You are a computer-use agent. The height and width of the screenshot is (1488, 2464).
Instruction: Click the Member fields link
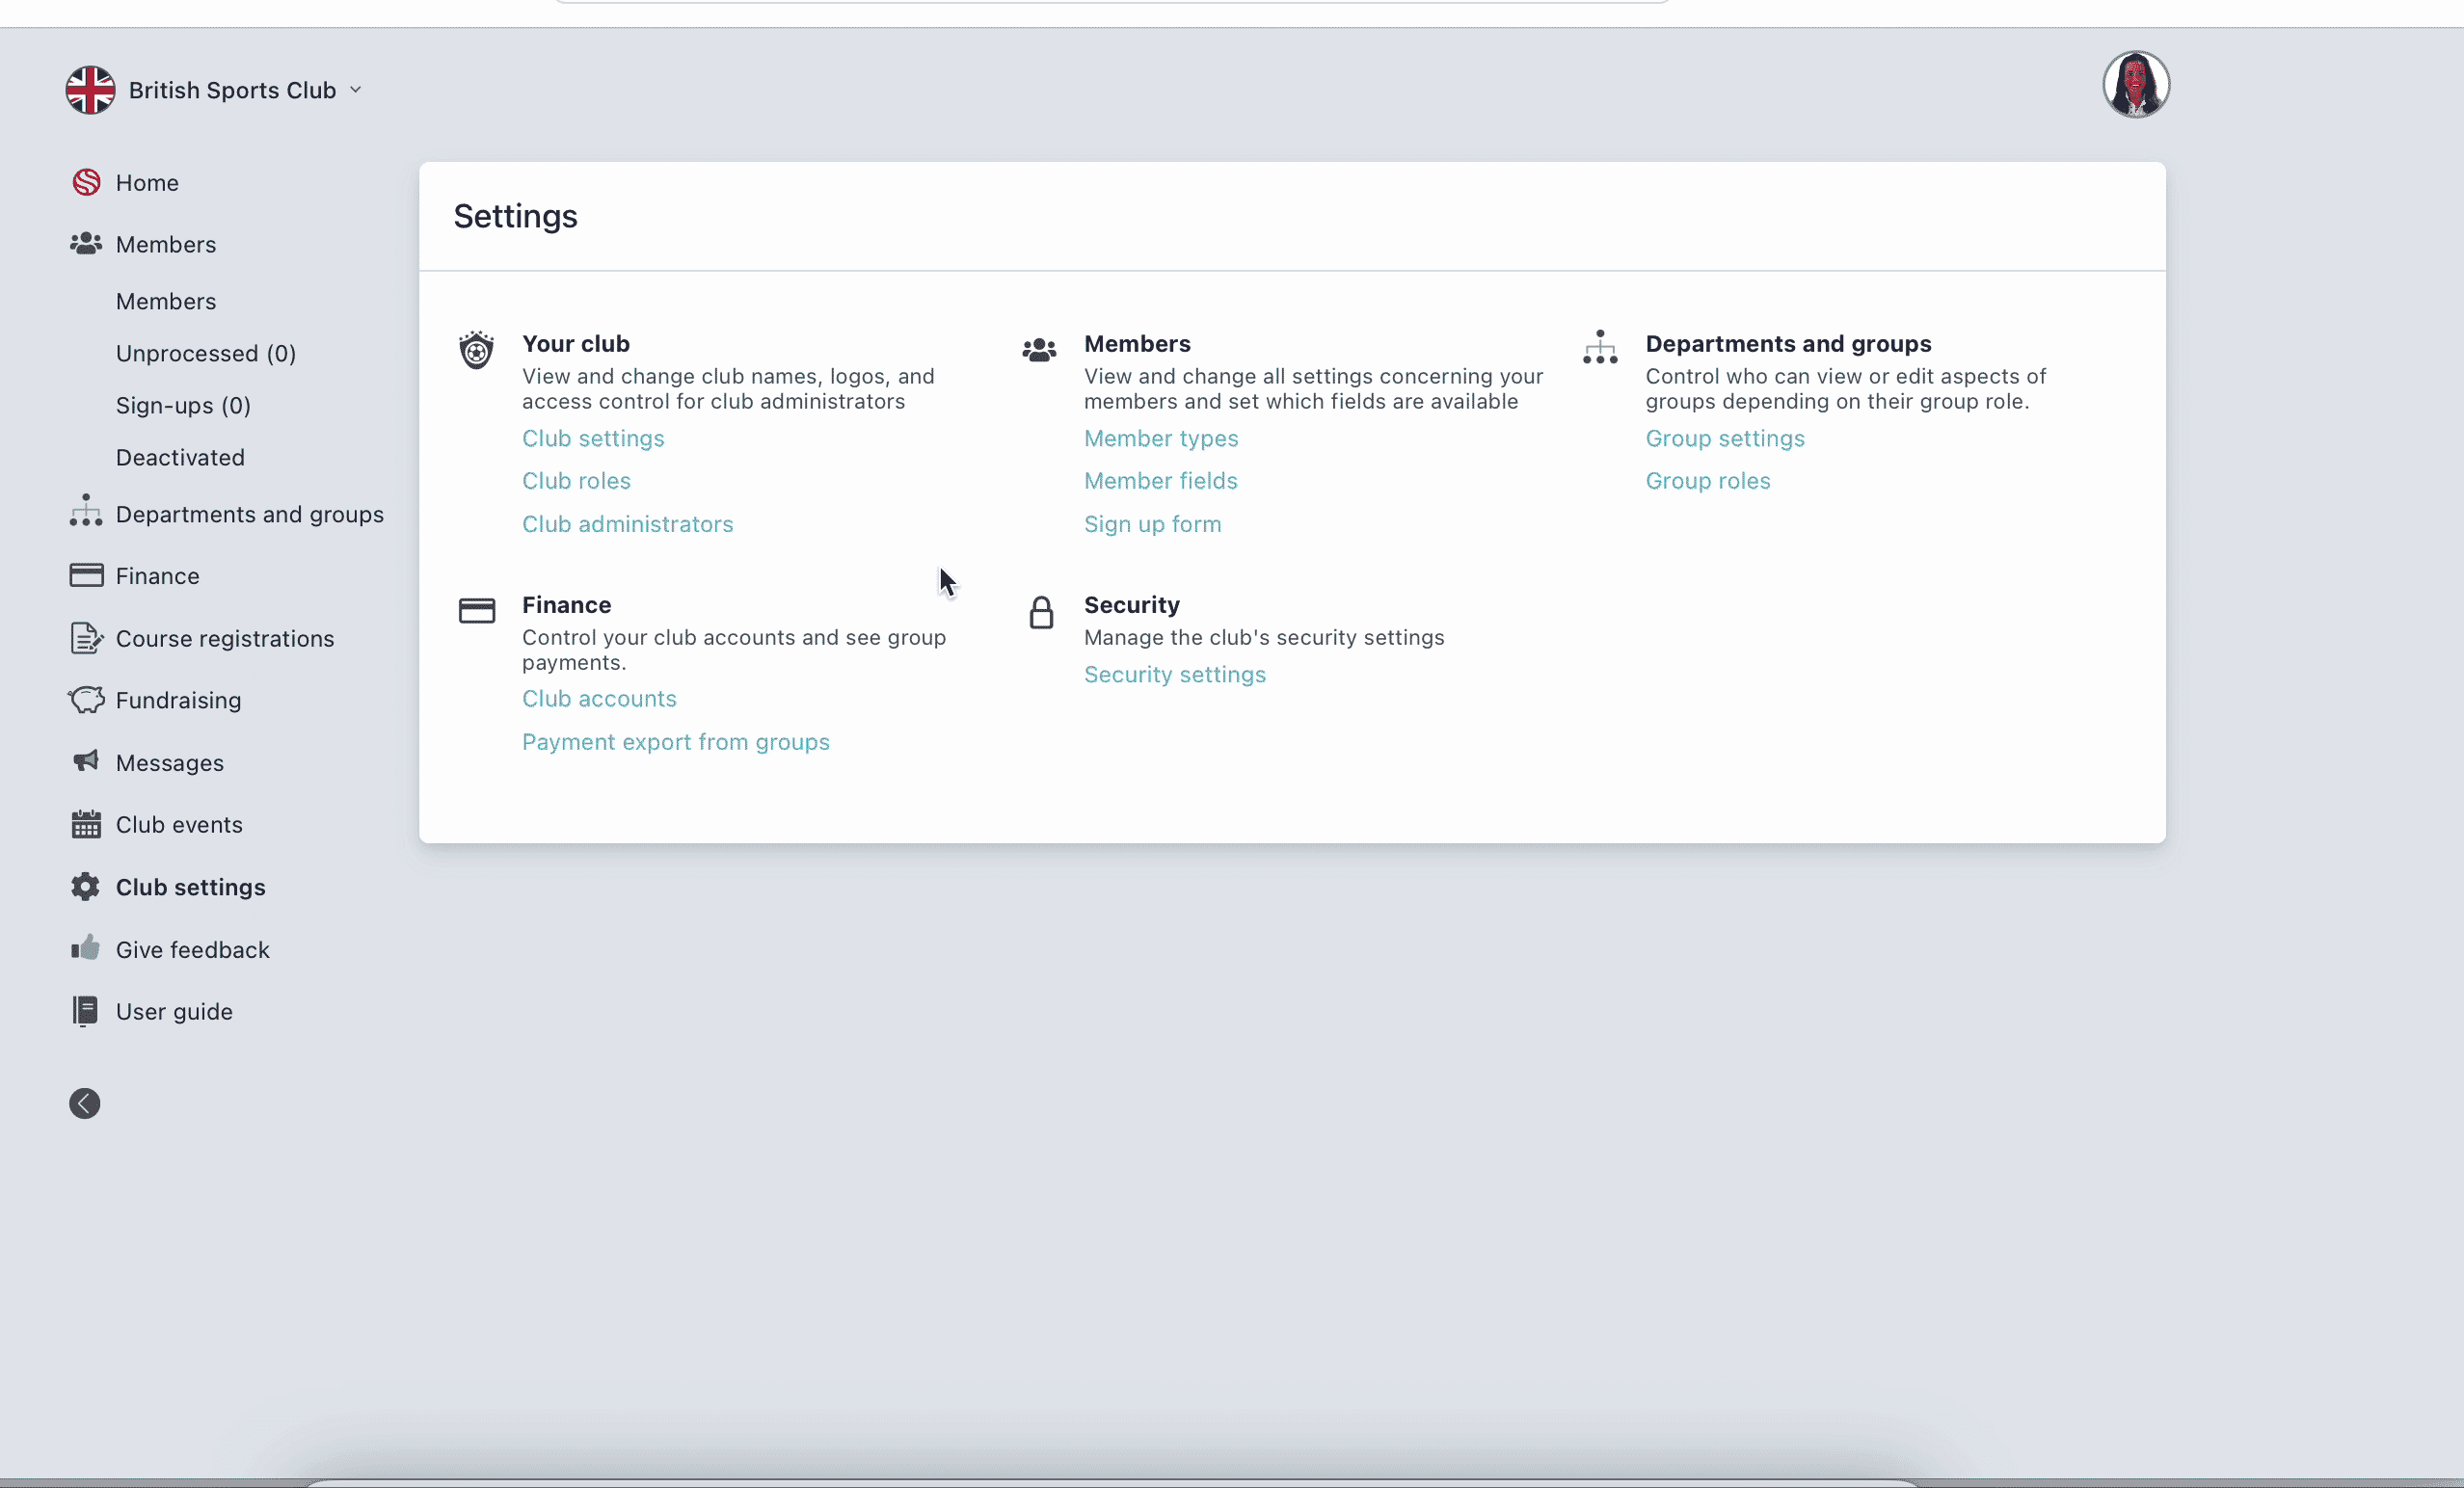pos(1160,480)
